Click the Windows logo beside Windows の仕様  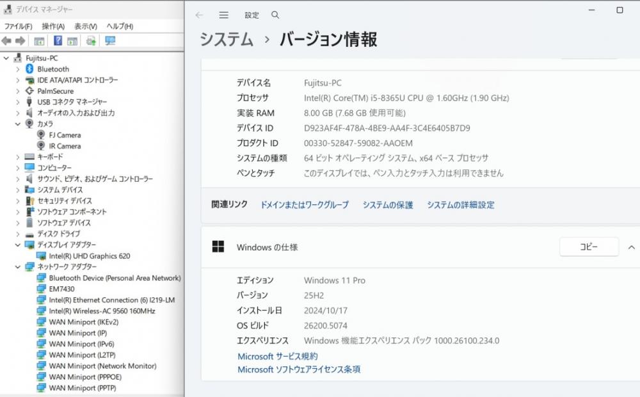pyautogui.click(x=218, y=247)
